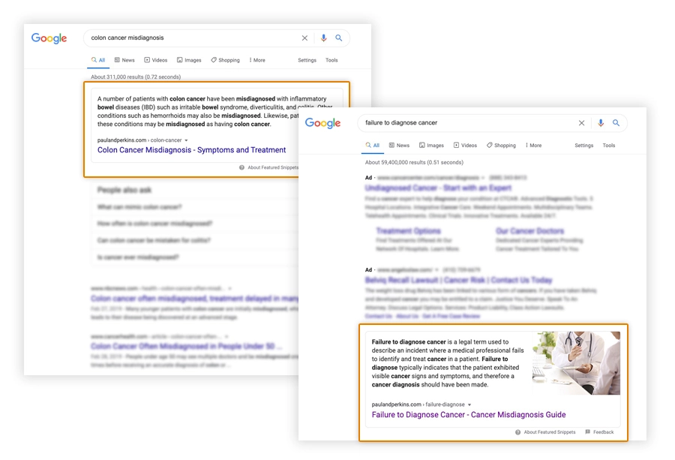The height and width of the screenshot is (460, 675).
Task: Switch to News tab in the colon cancer window
Action: click(124, 60)
